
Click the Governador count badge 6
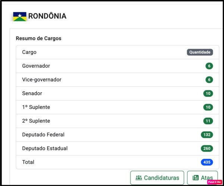click(x=209, y=66)
